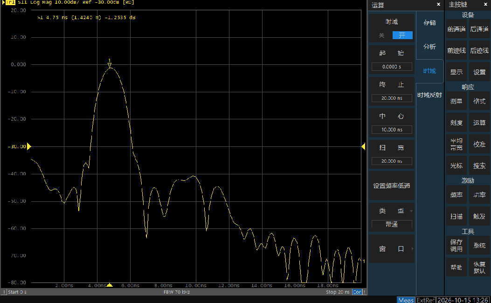Open the 时域反射 tab
Screen dimensions: 491x303
pyautogui.click(x=429, y=95)
